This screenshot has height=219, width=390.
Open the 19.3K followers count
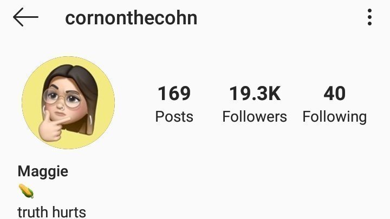coord(255,94)
